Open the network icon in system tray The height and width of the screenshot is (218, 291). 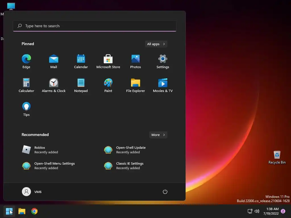tap(250, 211)
